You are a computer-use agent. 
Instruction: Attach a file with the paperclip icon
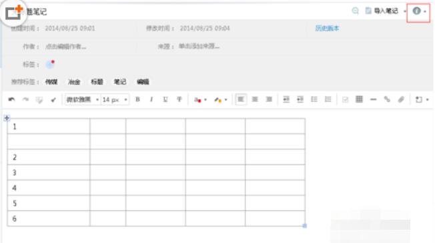point(401,99)
